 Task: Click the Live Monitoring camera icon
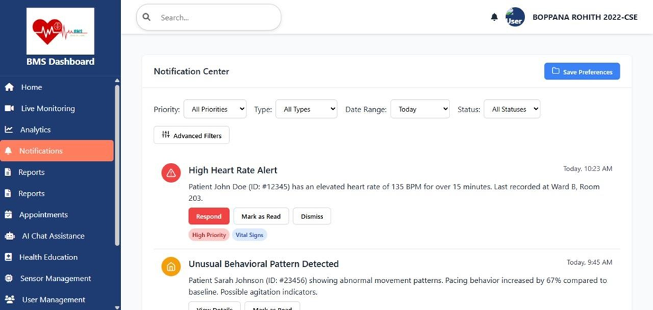click(x=9, y=108)
